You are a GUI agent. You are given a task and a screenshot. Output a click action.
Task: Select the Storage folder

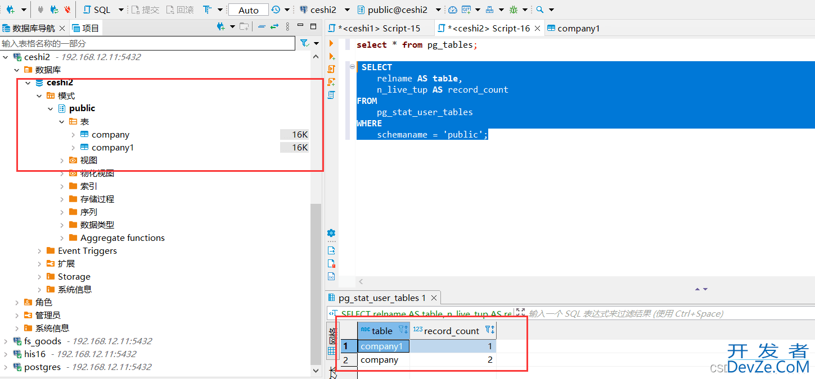click(74, 276)
